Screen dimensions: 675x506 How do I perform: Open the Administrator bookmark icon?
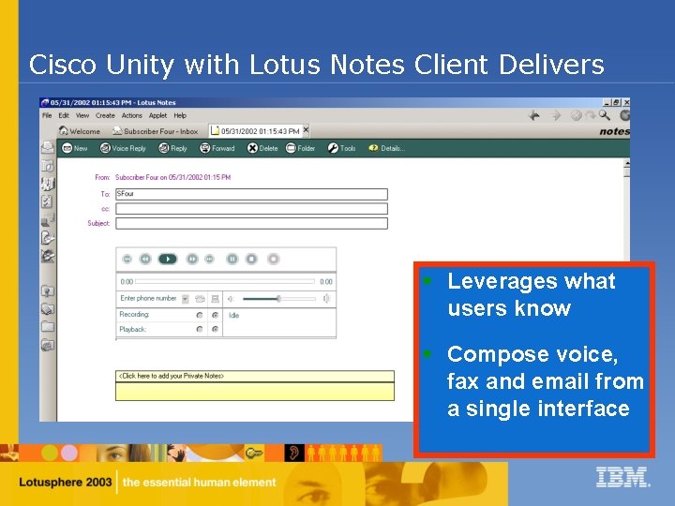coord(48,237)
